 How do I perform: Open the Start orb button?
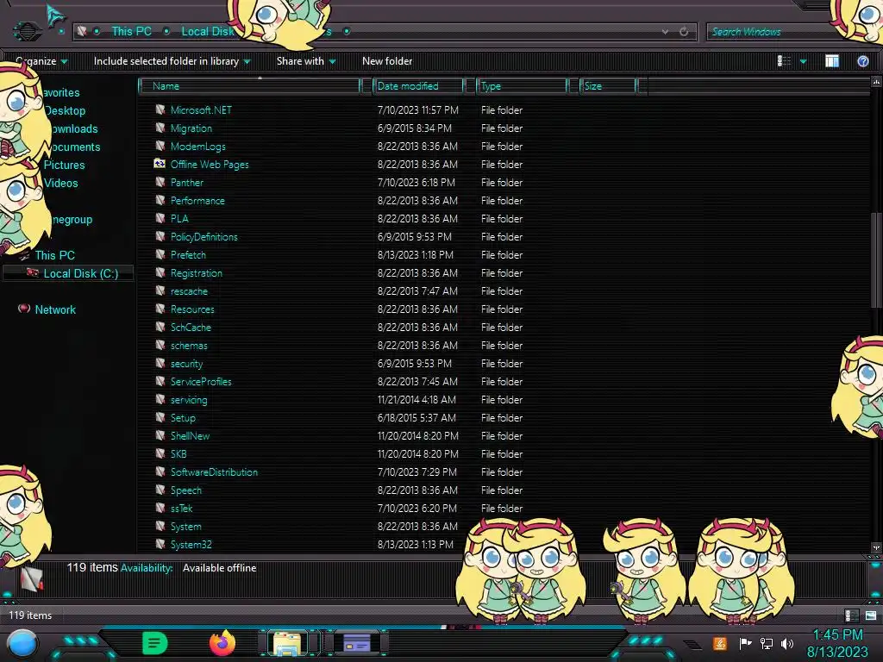tap(22, 644)
